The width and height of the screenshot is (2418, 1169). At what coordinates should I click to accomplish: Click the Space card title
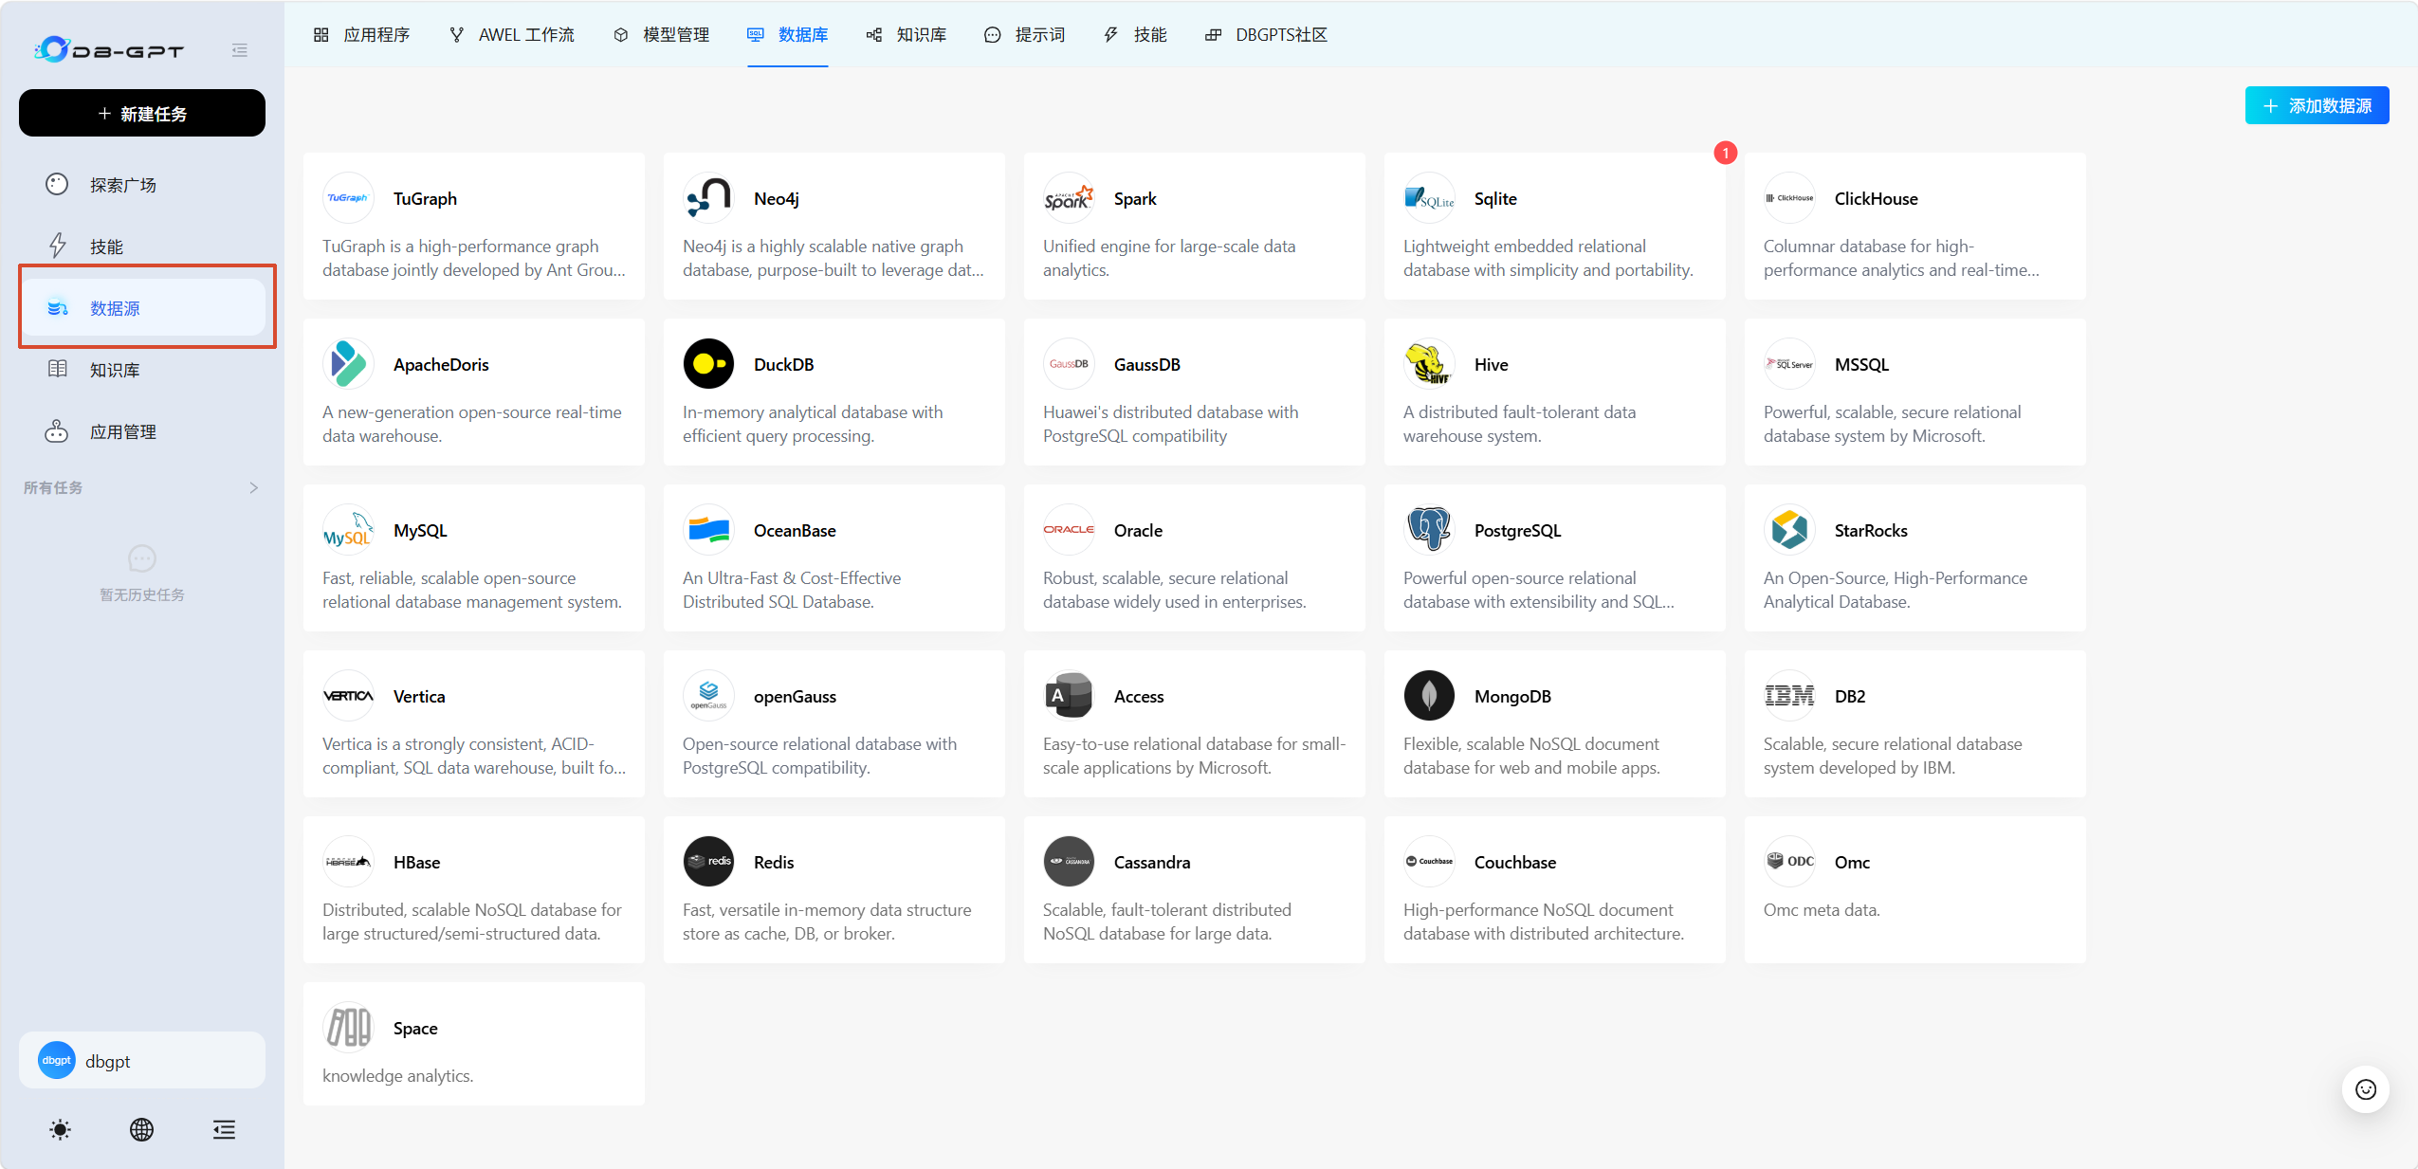pyautogui.click(x=415, y=1029)
